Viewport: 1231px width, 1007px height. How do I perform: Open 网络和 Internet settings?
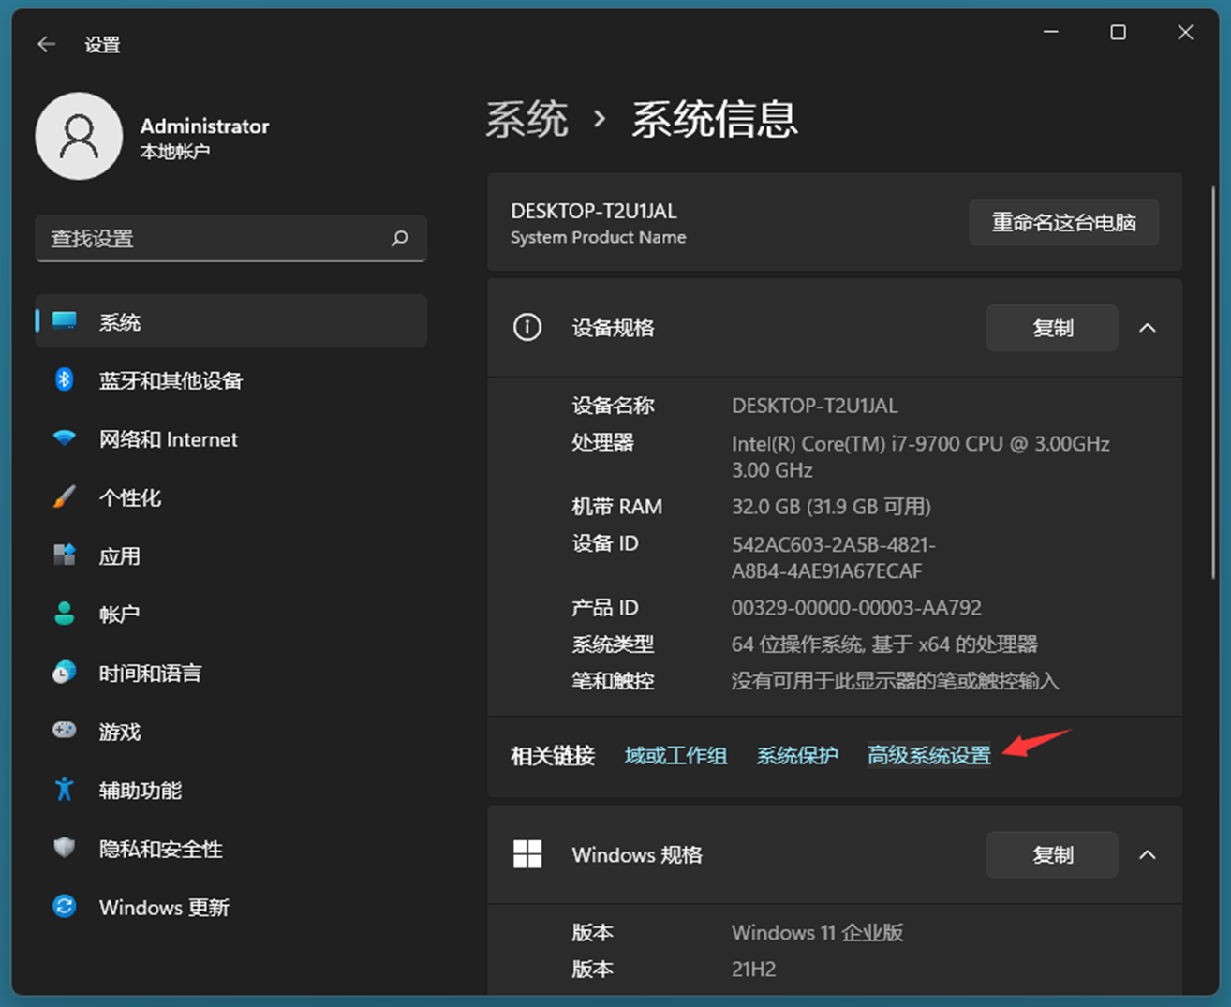tap(231, 438)
